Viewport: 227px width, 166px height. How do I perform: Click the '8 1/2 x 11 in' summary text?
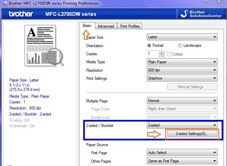[x=20, y=85]
